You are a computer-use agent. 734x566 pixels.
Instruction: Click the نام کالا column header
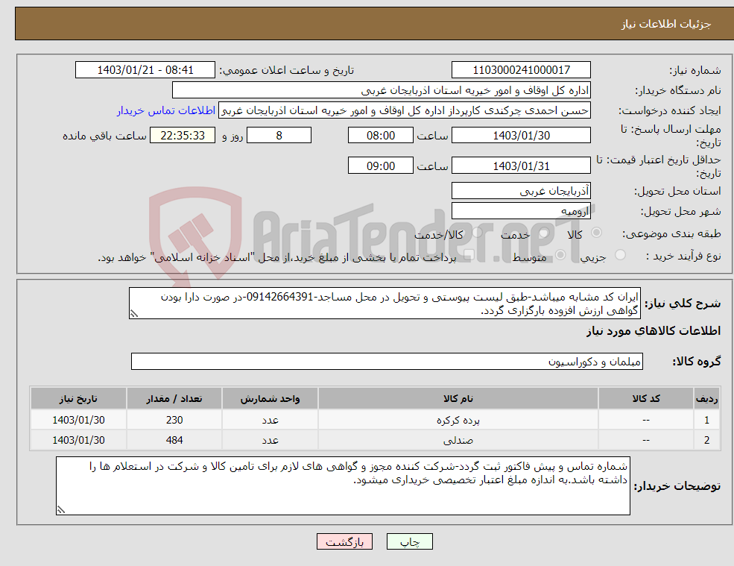click(458, 399)
